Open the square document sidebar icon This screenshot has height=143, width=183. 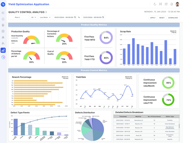tap(3, 31)
